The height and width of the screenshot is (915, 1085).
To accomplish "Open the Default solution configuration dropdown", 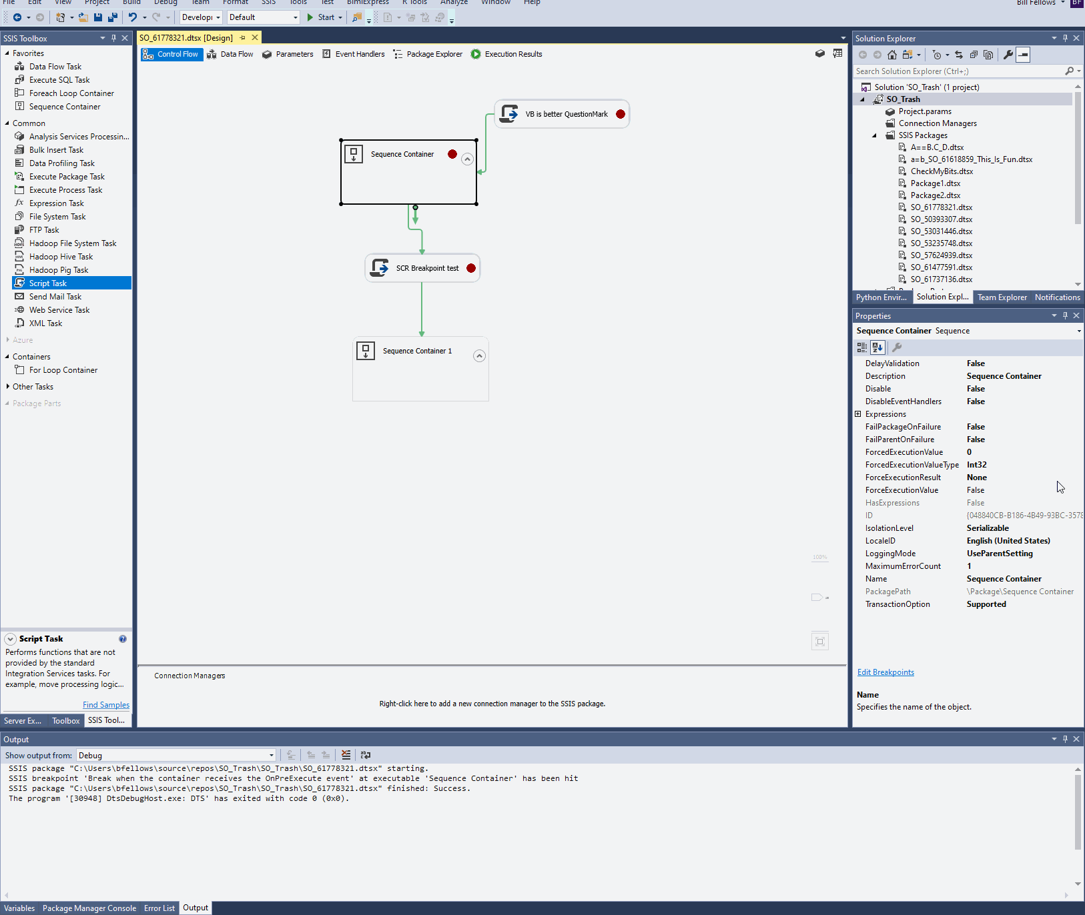I will pyautogui.click(x=296, y=17).
